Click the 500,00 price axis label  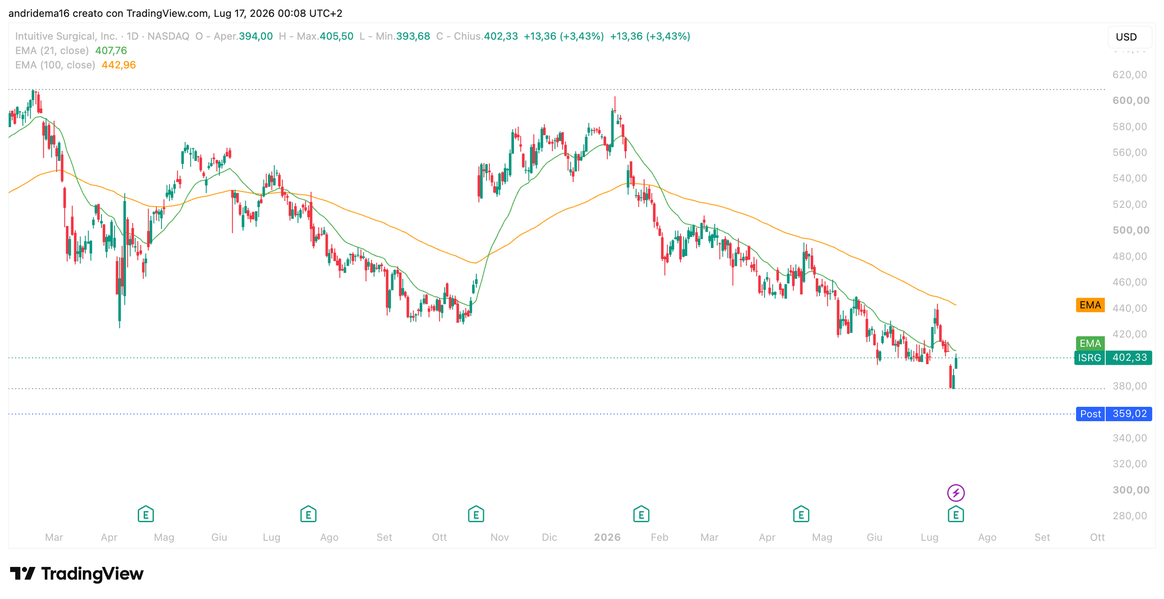(1130, 230)
